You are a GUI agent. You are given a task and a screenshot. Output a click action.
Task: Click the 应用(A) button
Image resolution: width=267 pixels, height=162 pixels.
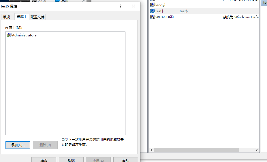(98, 160)
